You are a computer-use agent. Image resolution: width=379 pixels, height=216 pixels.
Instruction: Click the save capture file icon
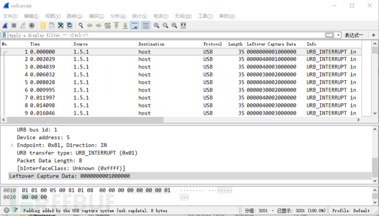tap(52, 25)
